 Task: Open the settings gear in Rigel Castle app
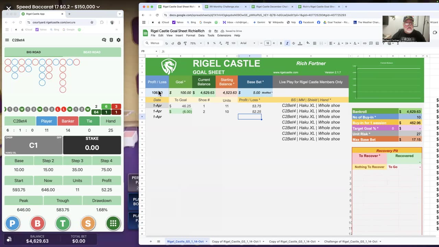coord(118,40)
